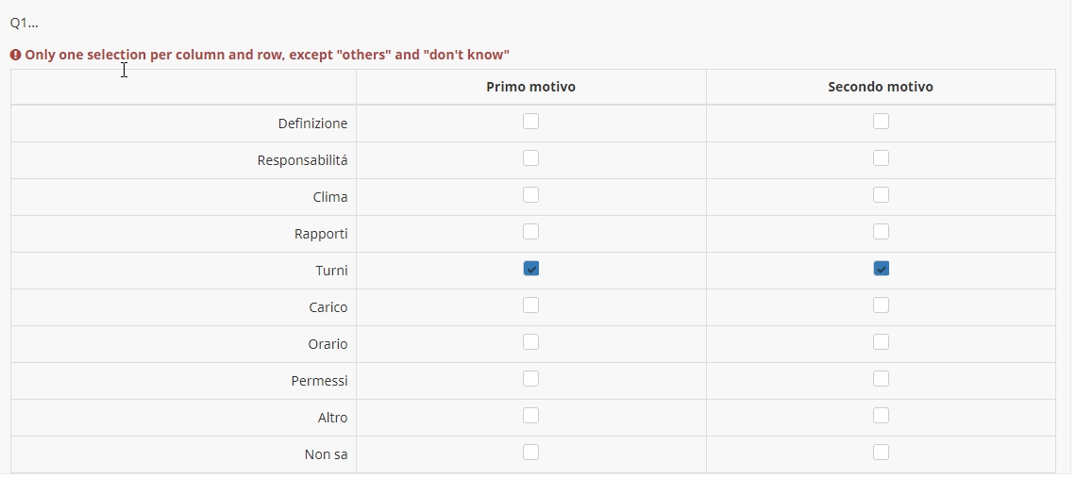The image size is (1076, 478).
Task: Check Carico in Secondo motivo column
Action: click(x=881, y=305)
